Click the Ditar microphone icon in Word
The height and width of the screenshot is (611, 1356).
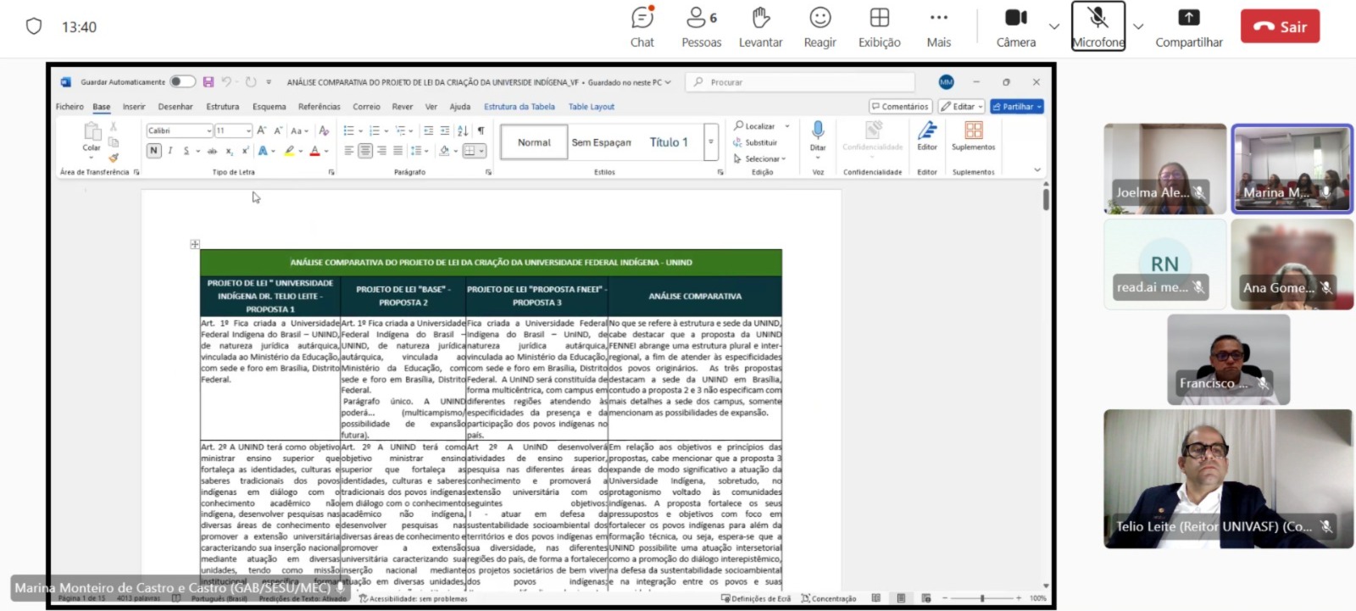point(817,131)
